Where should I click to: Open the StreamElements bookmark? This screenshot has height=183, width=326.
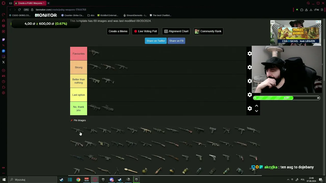135,15
